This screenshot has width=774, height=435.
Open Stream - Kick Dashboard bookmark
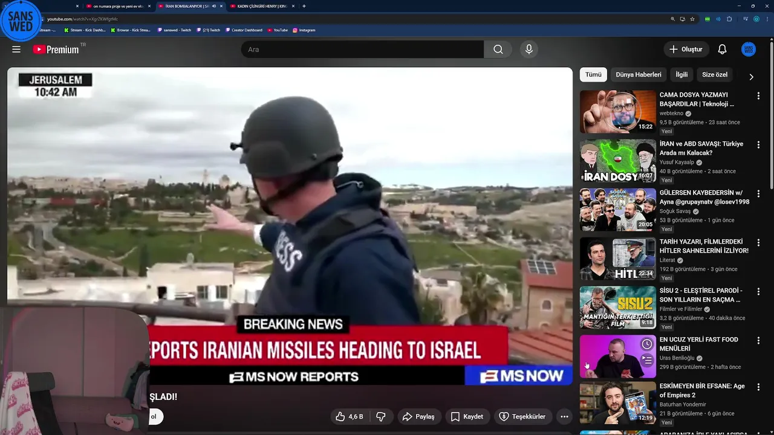[85, 30]
